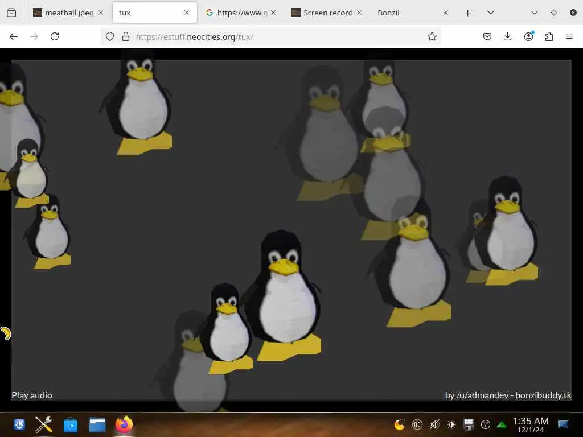The width and height of the screenshot is (583, 437).
Task: Expand hidden system tray icons
Action: coord(502,424)
